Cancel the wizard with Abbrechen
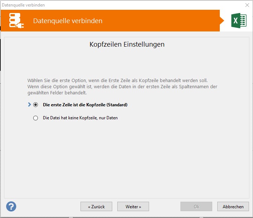The height and width of the screenshot is (218, 253). (x=233, y=206)
